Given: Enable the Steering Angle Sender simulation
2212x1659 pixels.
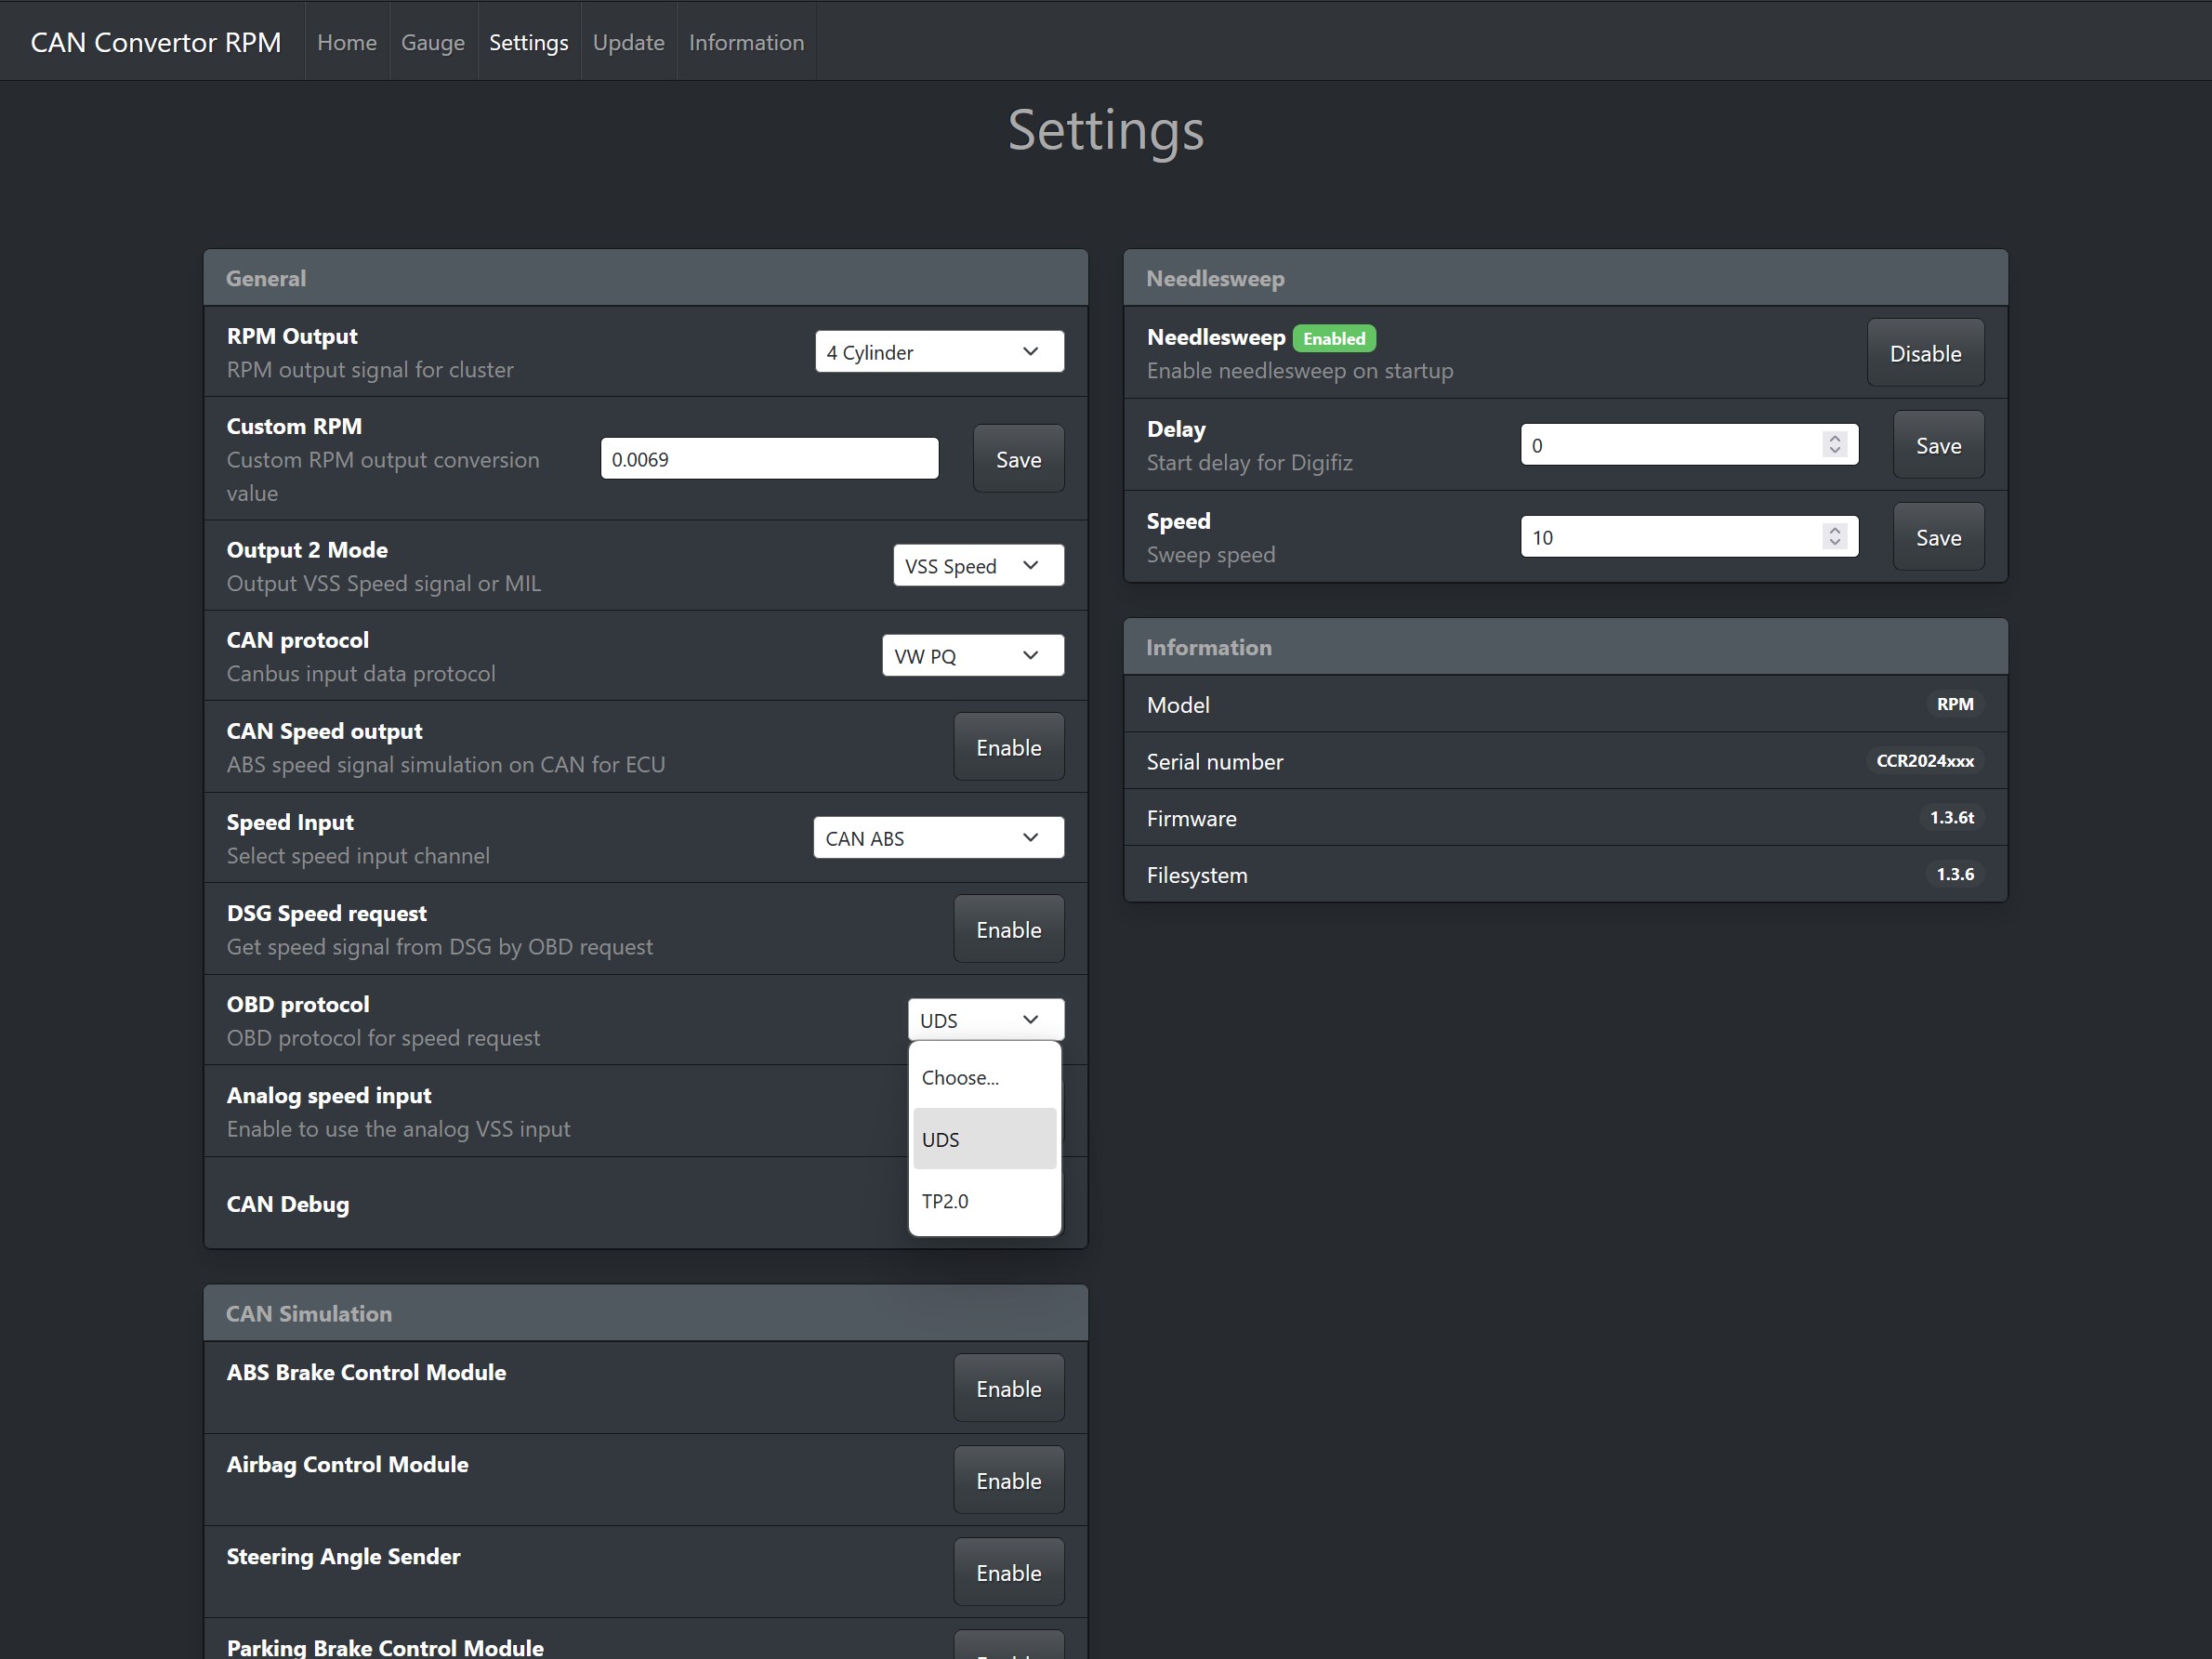Looking at the screenshot, I should [1008, 1571].
